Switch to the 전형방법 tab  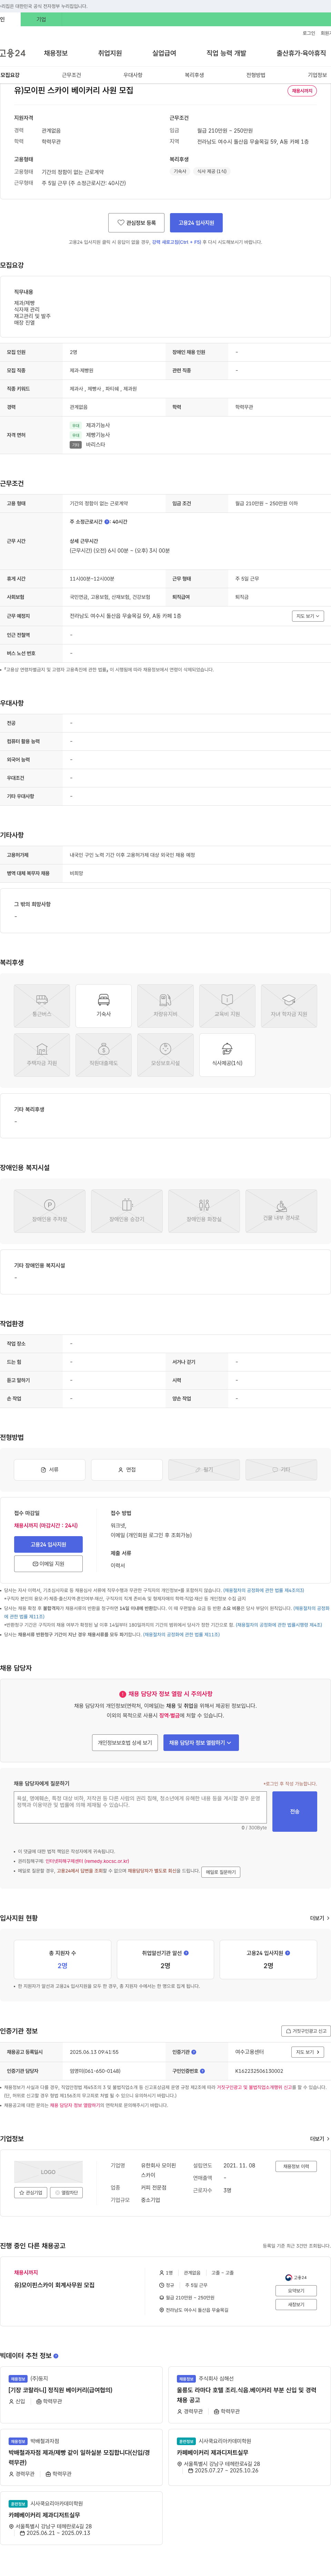coord(256,75)
